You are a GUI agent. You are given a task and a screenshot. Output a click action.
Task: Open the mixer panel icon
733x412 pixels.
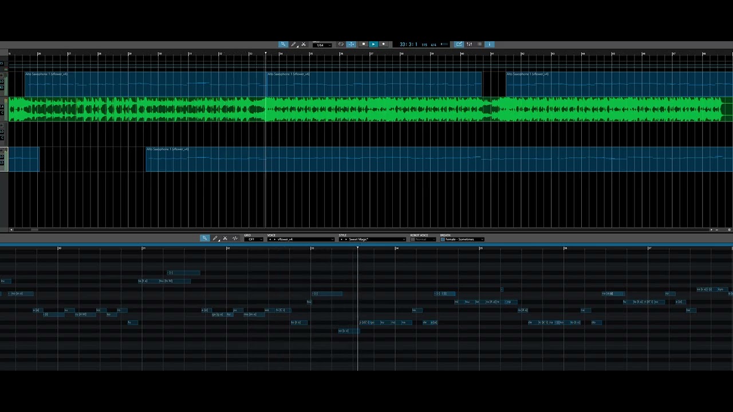[469, 44]
